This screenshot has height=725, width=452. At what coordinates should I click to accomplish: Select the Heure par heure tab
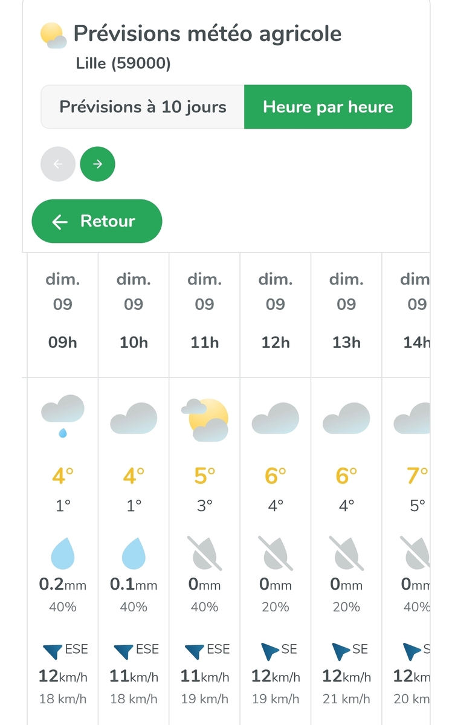click(x=328, y=107)
